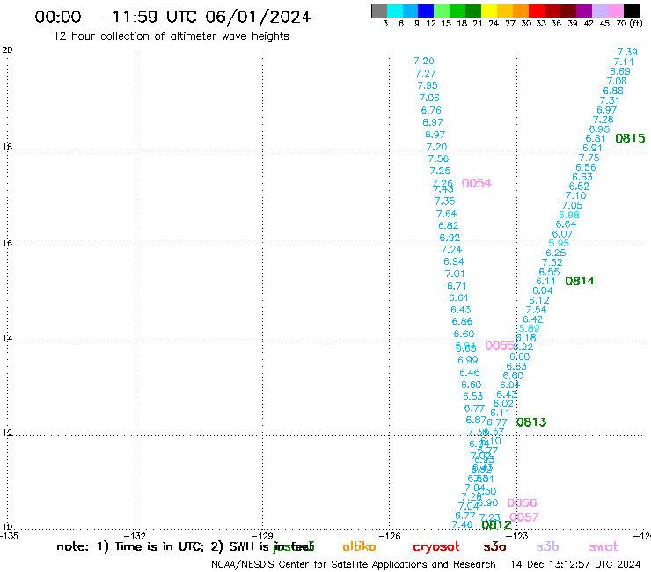Select the purple 42 ft swatch
This screenshot has width=651, height=572.
pyautogui.click(x=584, y=11)
